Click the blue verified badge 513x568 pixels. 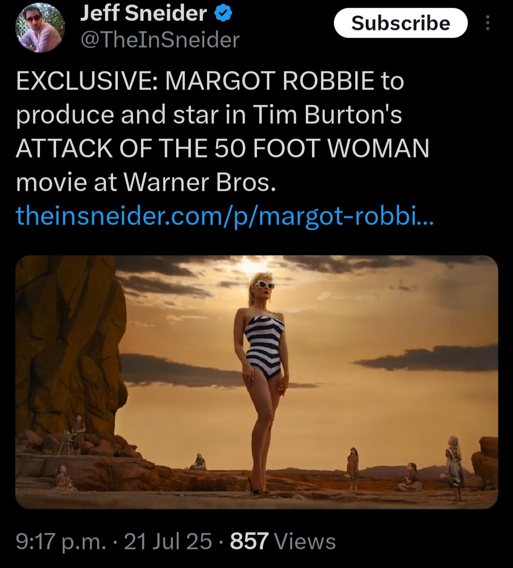coord(224,15)
